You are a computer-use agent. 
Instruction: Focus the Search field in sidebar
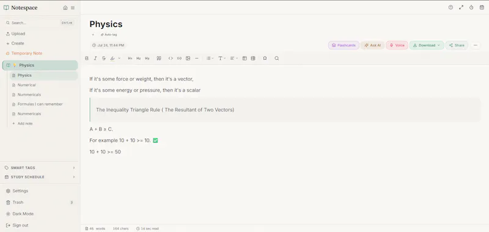click(x=40, y=23)
